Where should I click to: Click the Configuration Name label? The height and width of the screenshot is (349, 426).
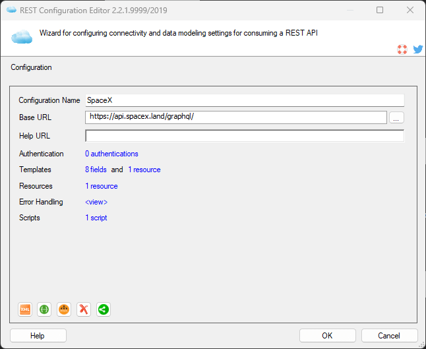point(49,100)
